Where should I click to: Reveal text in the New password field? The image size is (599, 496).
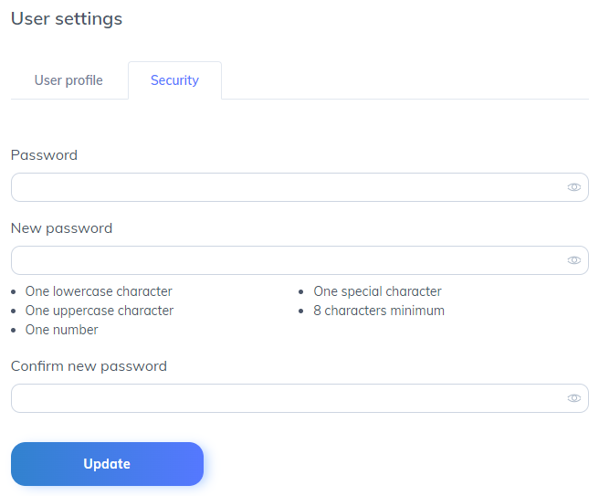[573, 260]
